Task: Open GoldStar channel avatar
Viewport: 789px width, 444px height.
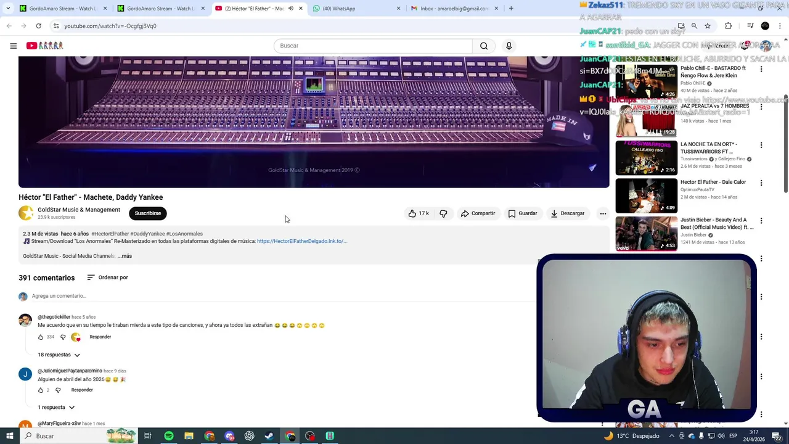Action: 26,213
